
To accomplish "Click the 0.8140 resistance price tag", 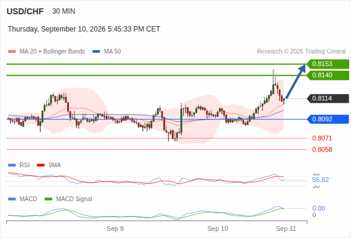I will 328,75.
